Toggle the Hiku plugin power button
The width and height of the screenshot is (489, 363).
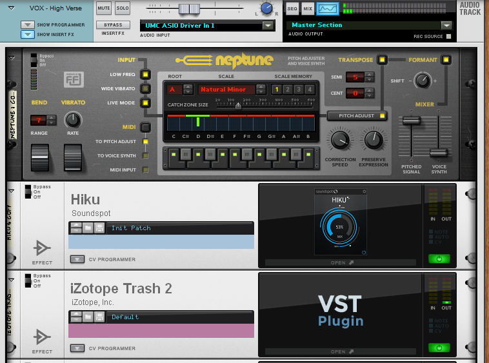(439, 259)
